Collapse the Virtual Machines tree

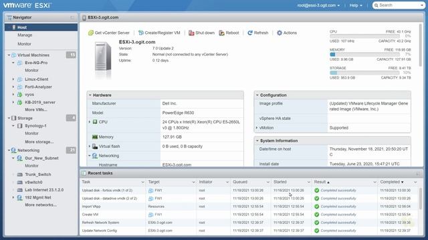[9, 55]
